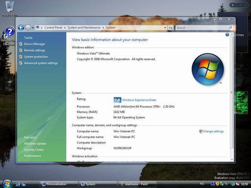Click the Vista logo orb image

click(208, 69)
